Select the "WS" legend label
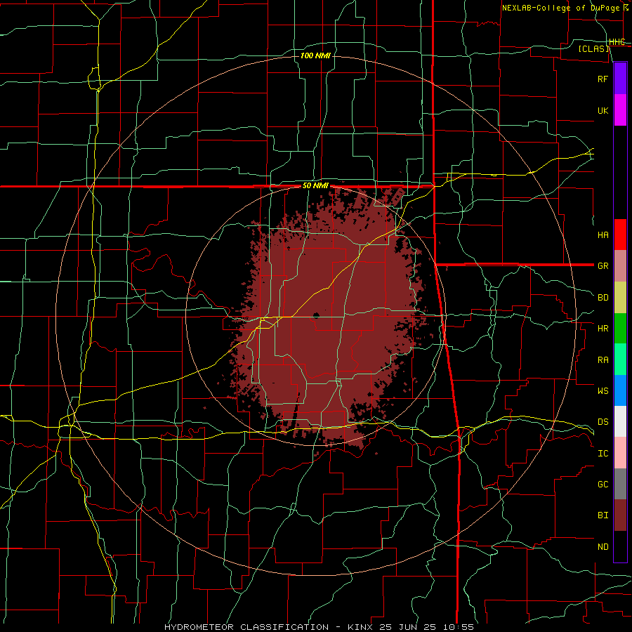The height and width of the screenshot is (632, 632). (603, 390)
